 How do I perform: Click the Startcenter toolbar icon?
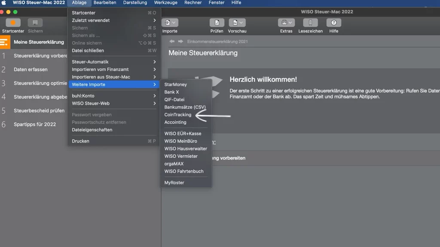tap(13, 23)
